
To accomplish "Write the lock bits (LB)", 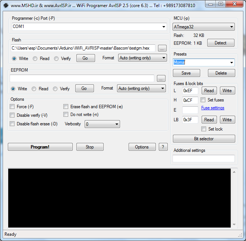I will coord(227,120).
